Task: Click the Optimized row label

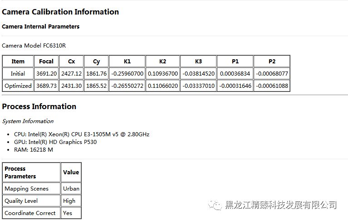Action: click(18, 86)
